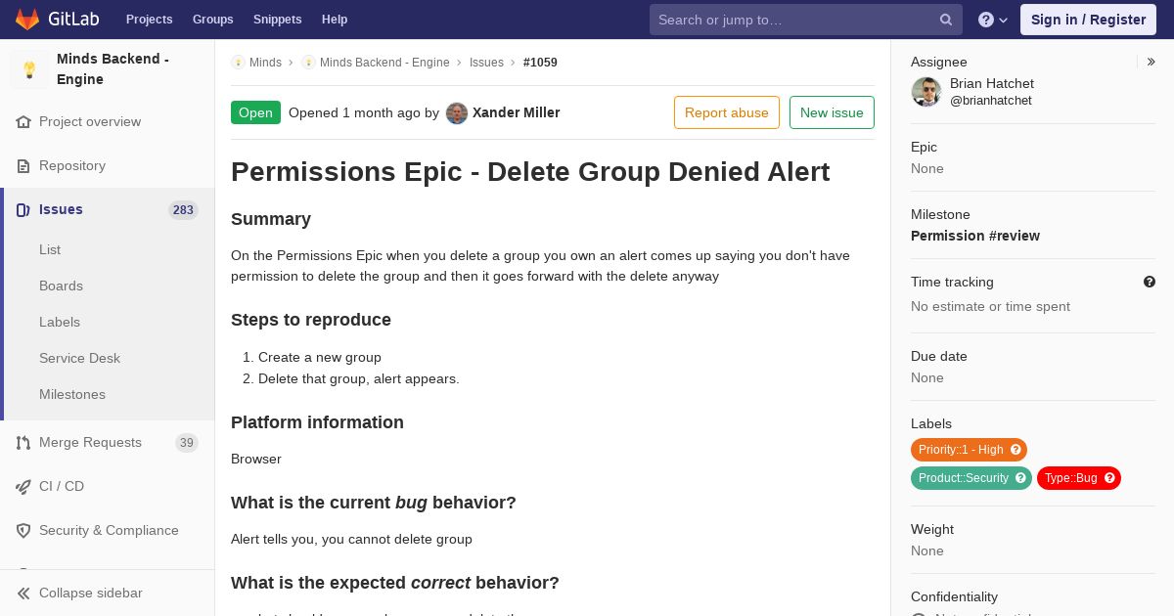Click the help icon on Type::Bug label
The width and height of the screenshot is (1174, 616).
[1109, 478]
